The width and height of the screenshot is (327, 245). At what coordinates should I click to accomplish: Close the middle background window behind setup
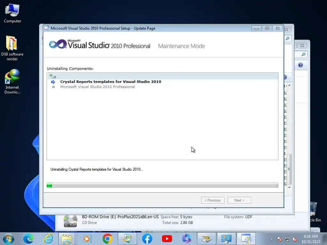point(286,30)
